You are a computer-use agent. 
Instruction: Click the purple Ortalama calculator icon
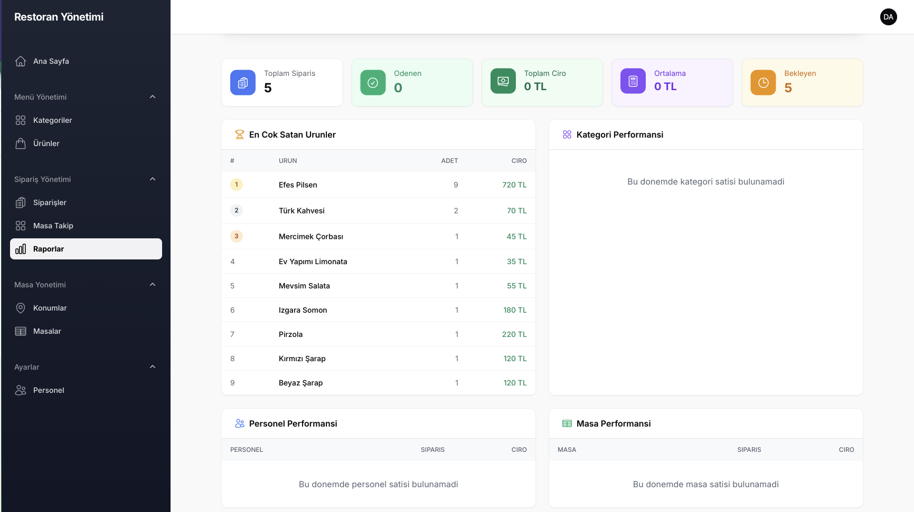point(633,82)
